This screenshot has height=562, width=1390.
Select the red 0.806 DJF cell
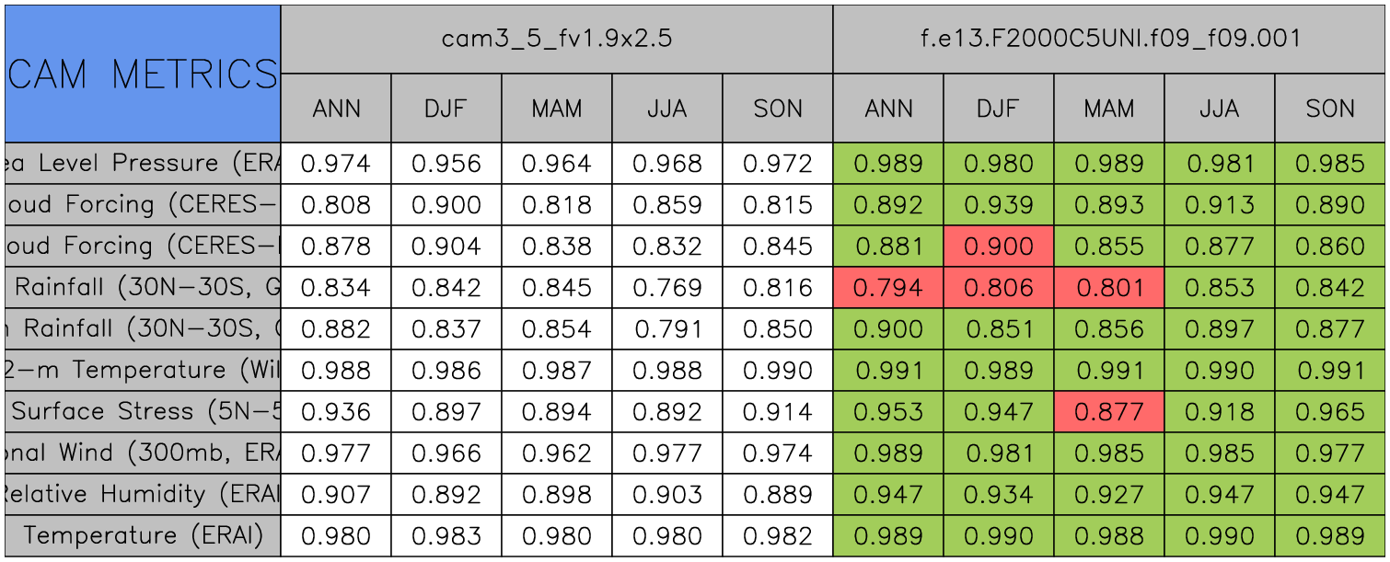[999, 288]
